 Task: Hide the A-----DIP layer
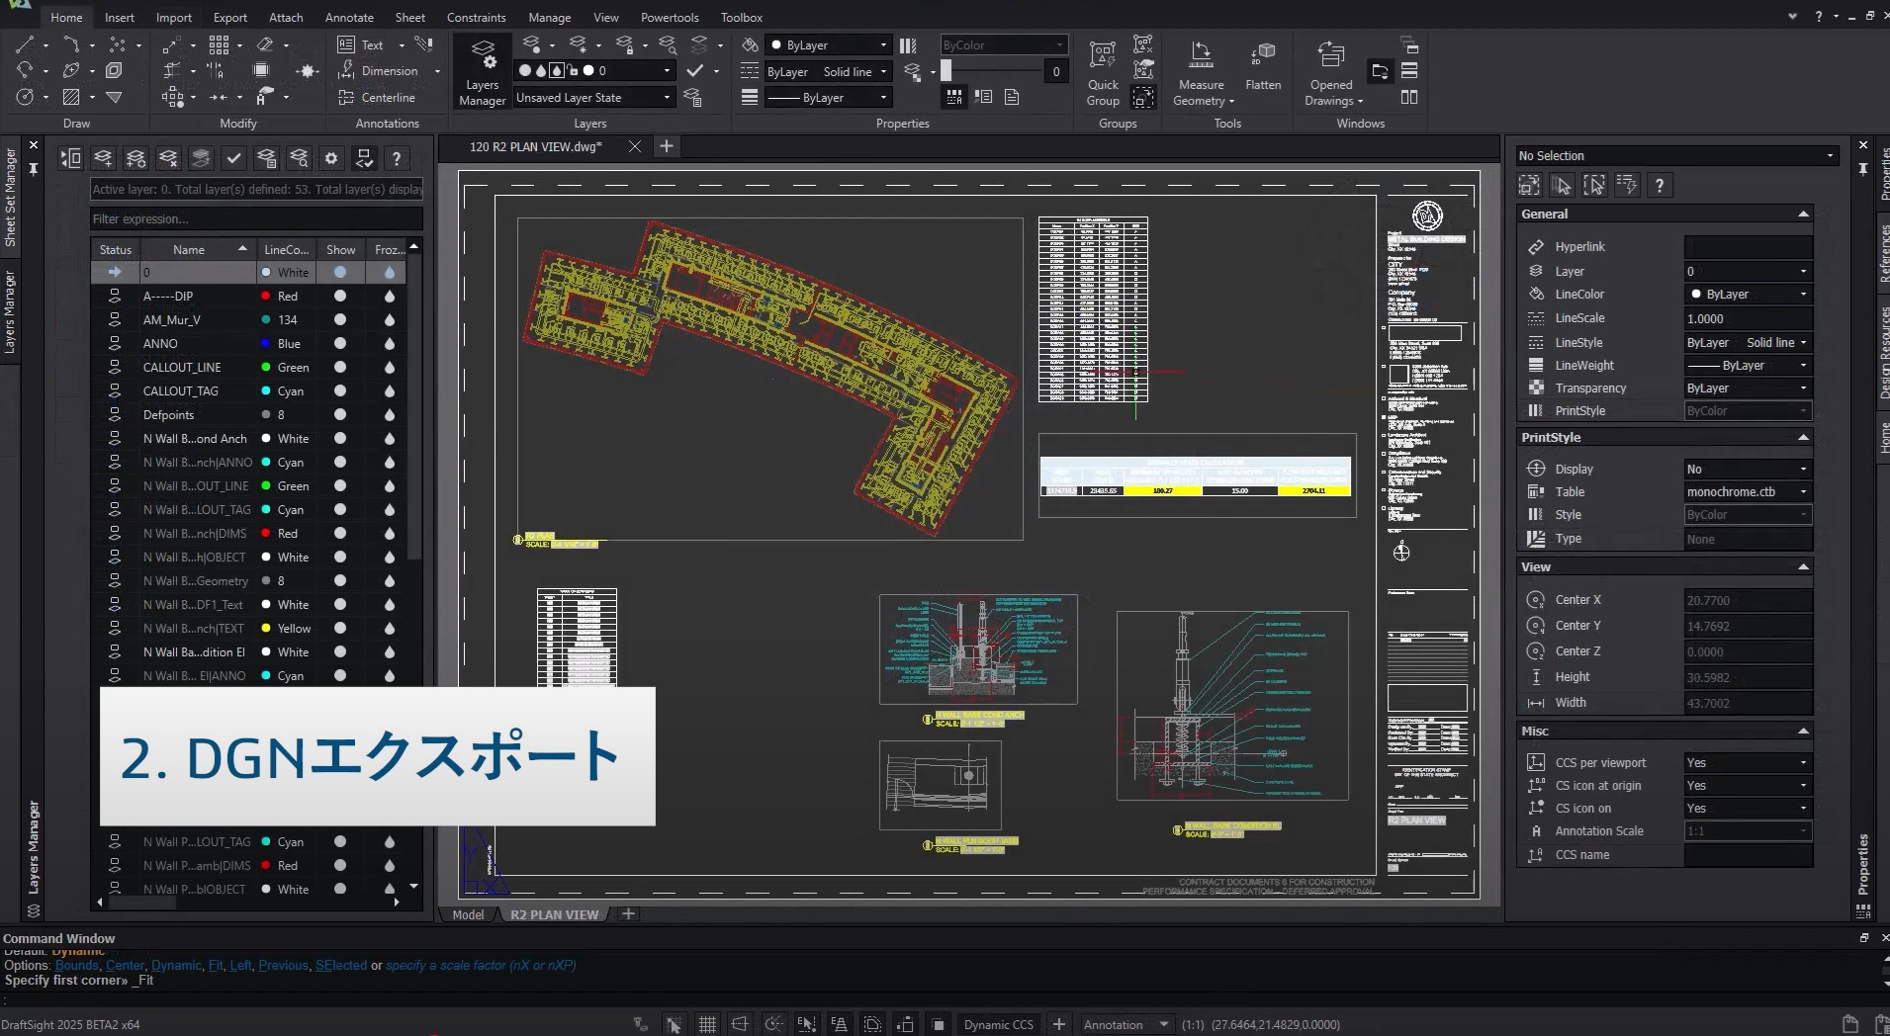tap(340, 297)
